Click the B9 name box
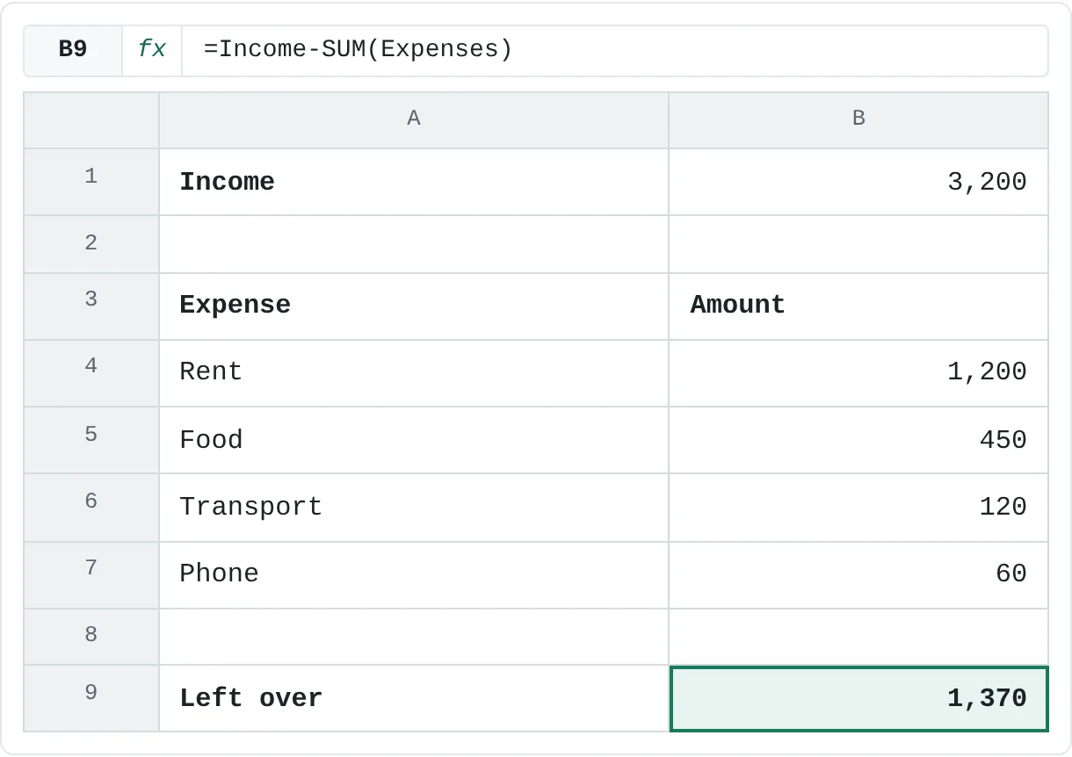Viewport: 1072px width, 757px height. tap(73, 50)
